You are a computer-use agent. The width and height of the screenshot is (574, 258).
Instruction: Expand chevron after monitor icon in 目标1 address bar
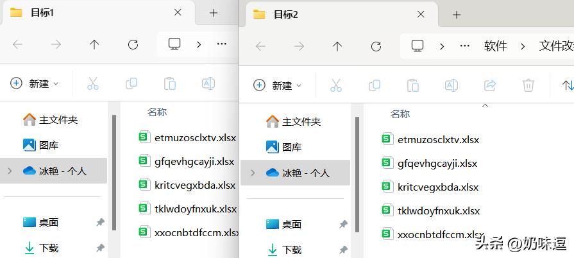click(199, 45)
